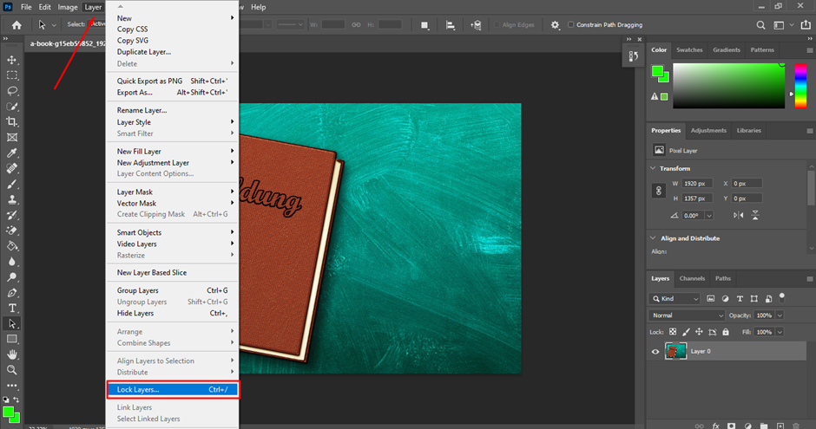This screenshot has width=816, height=429.
Task: Select the Brush tool
Action: click(x=12, y=184)
